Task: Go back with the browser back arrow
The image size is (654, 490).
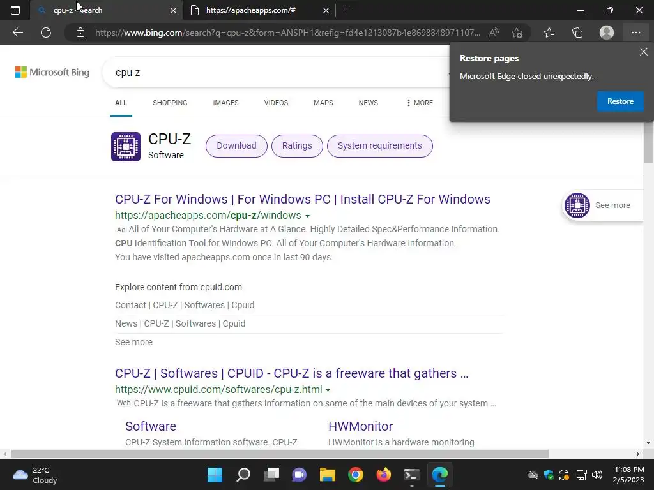Action: (17, 33)
